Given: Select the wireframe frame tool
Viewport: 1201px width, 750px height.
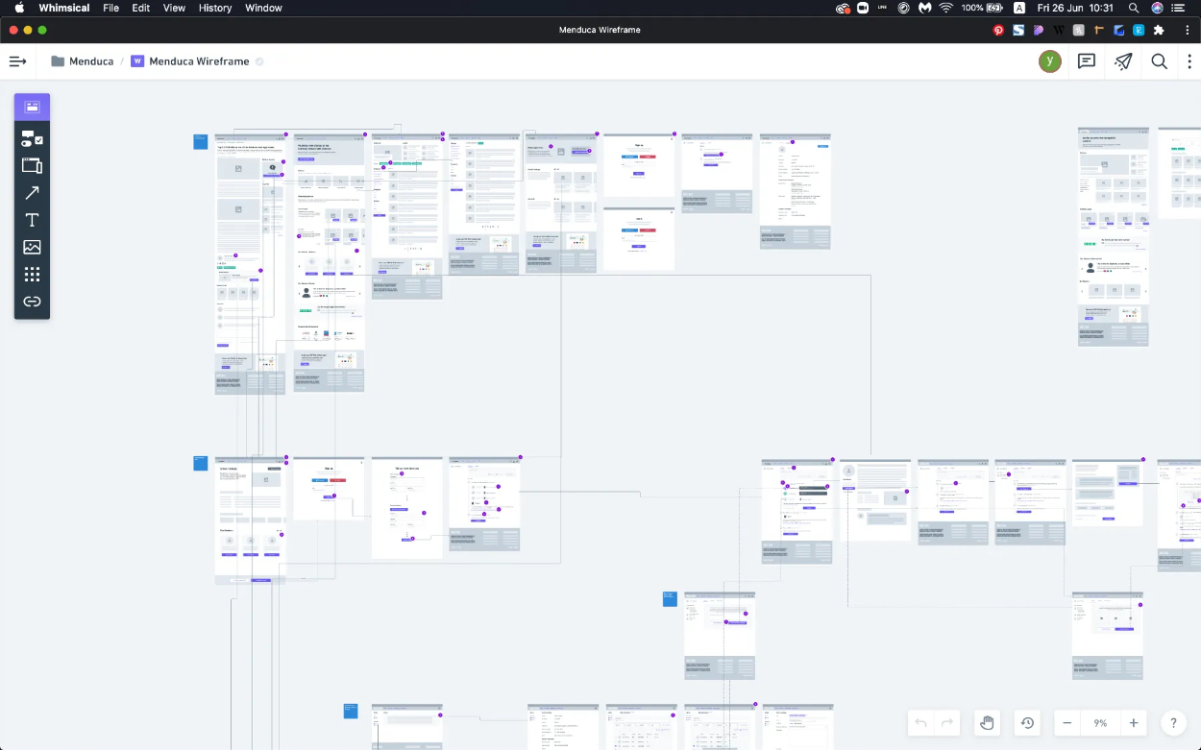Looking at the screenshot, I should pos(32,107).
